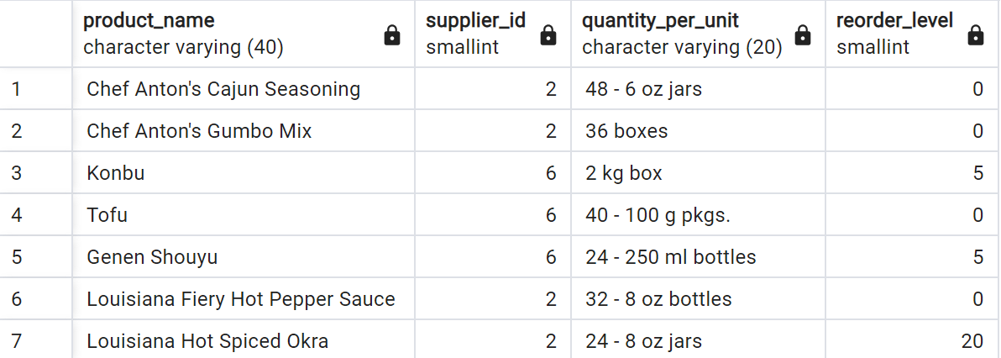Select the top-left corner select-all cell
Screen dimensions: 1001x358
click(36, 34)
